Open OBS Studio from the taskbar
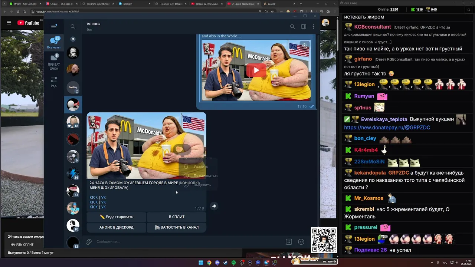 tap(242, 263)
